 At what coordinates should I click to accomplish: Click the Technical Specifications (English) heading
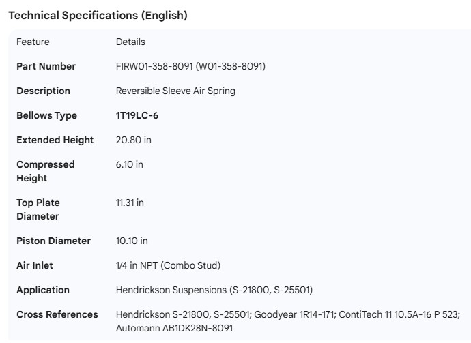point(98,15)
